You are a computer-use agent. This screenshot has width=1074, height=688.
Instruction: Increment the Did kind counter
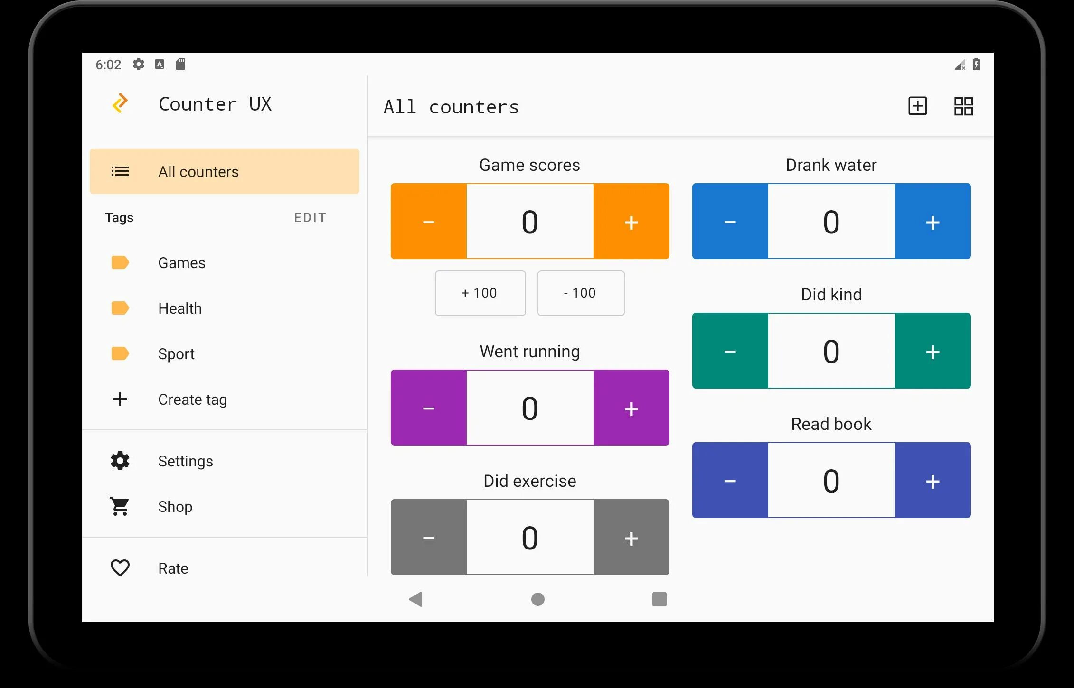933,351
